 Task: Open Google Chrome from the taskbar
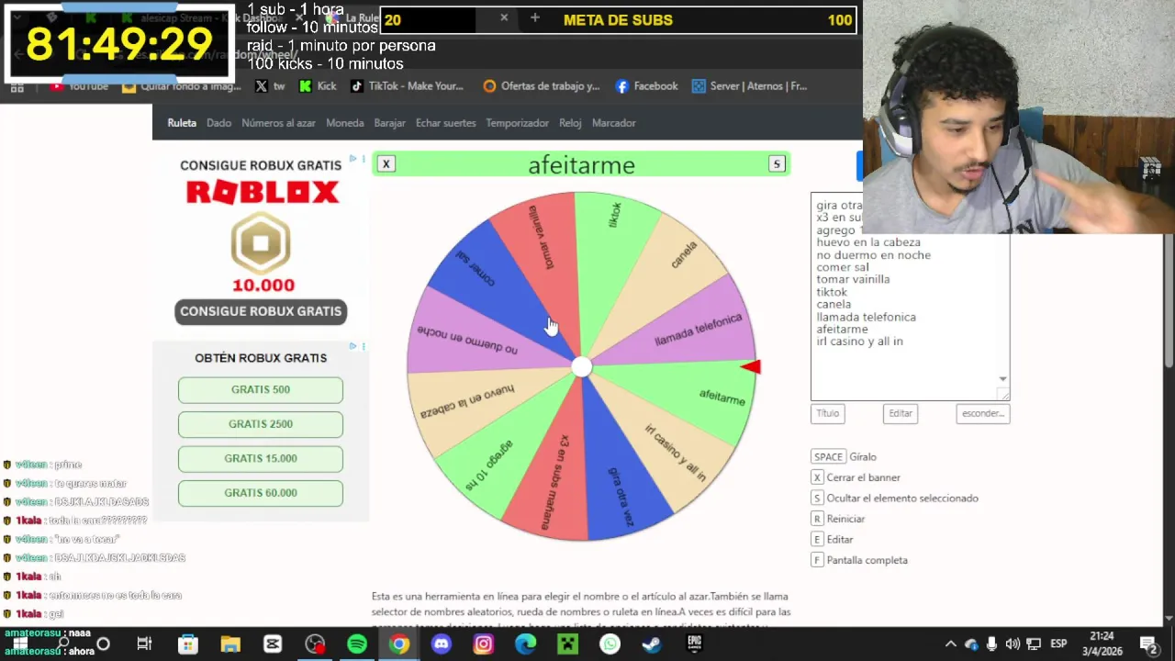(x=398, y=644)
